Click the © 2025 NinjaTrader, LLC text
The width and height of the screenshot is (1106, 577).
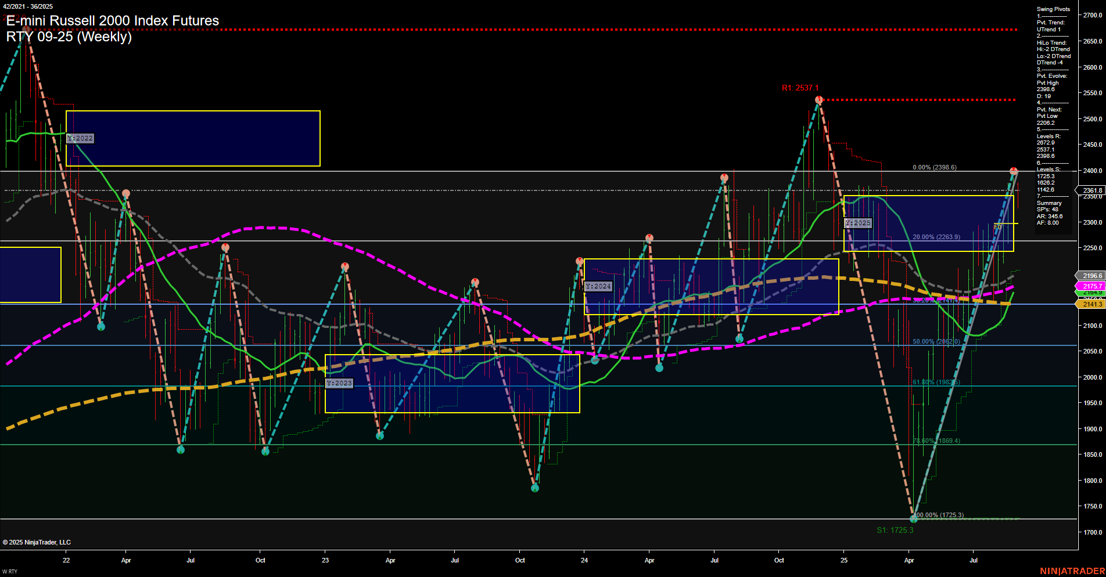point(37,542)
